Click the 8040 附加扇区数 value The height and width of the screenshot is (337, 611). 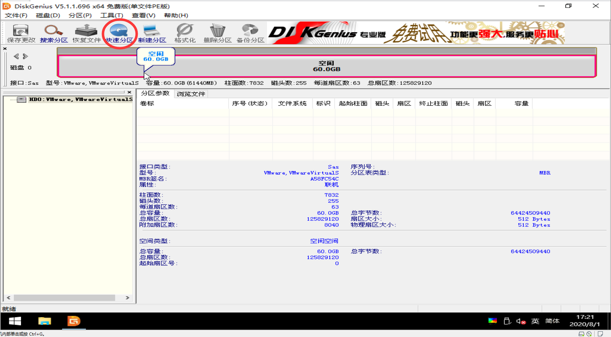pos(331,225)
